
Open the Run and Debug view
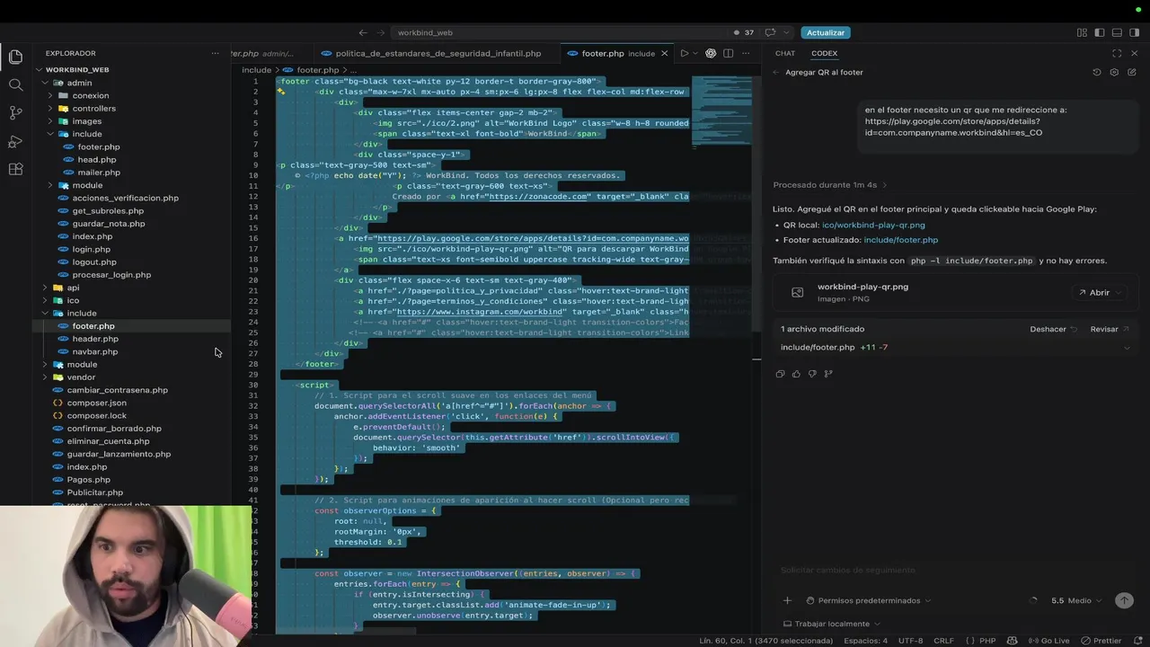(x=15, y=141)
